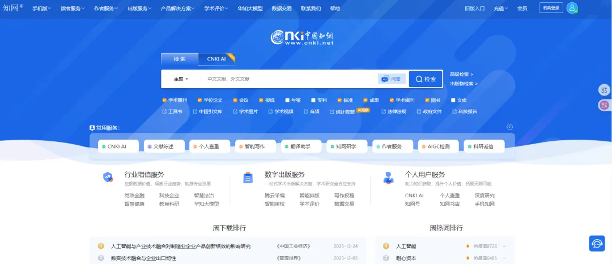Open 智能写作 service card

[x=255, y=146]
